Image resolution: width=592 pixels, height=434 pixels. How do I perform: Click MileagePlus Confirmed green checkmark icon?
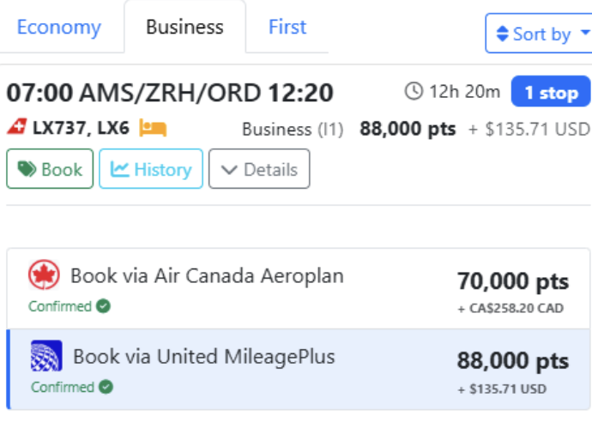tap(106, 387)
